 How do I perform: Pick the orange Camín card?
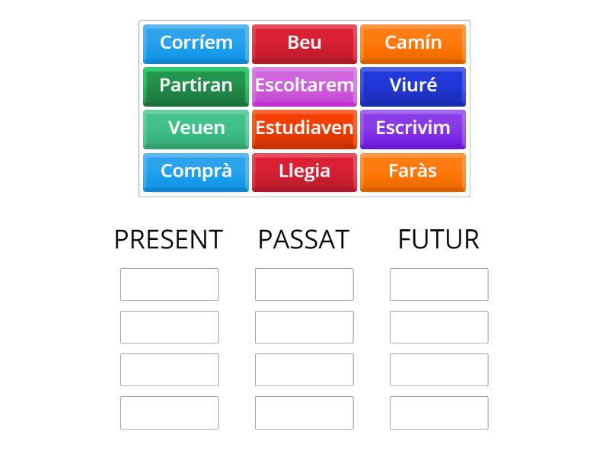point(413,43)
